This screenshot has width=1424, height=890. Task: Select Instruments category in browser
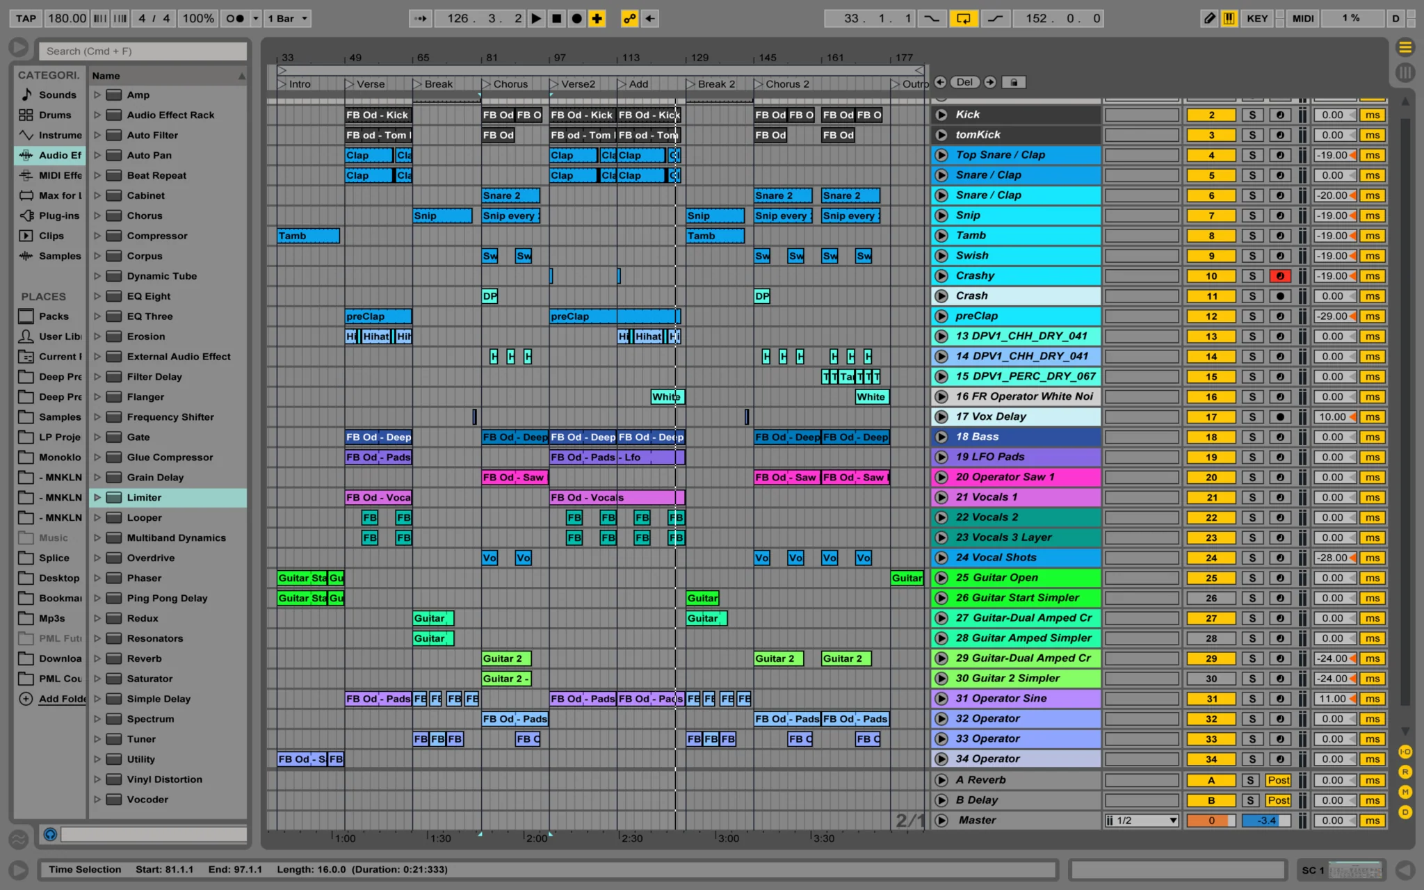49,135
